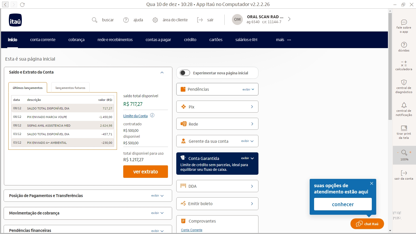
Task: Open contas a pagar menu
Action: click(x=158, y=40)
